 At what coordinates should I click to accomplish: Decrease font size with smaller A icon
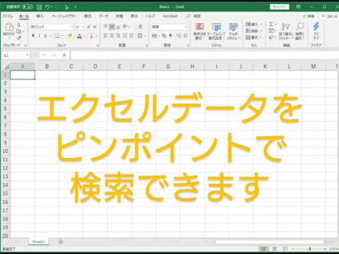click(95, 27)
